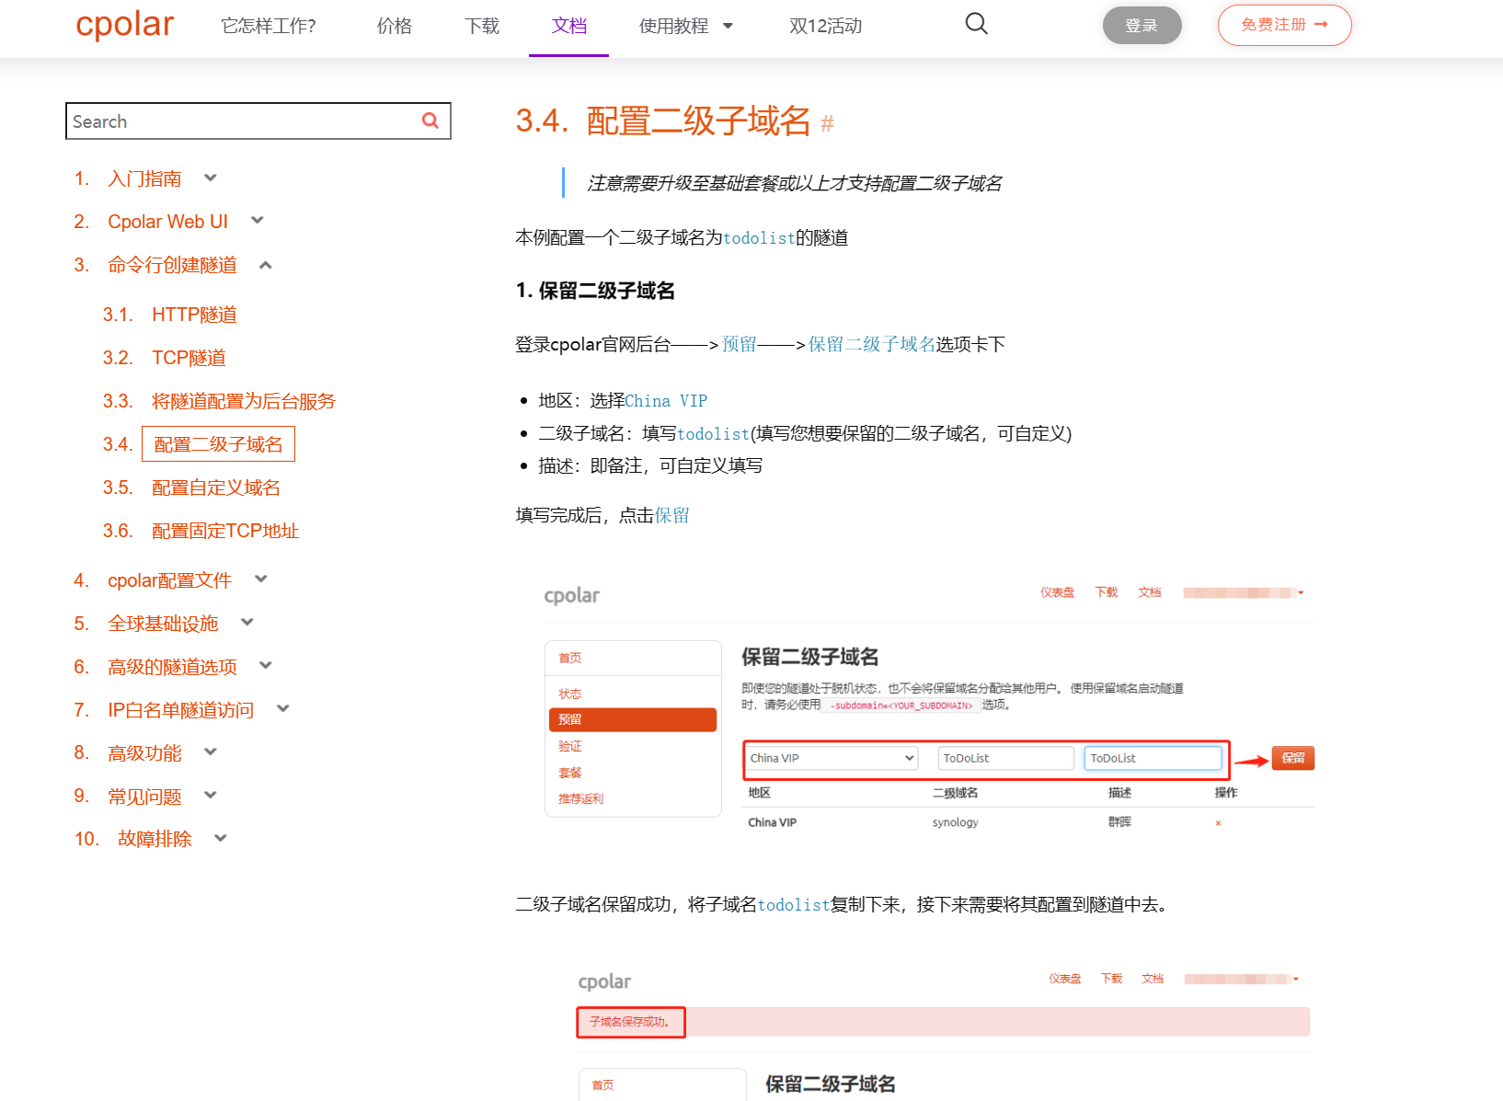Open 3.1 HTTP隧道 page
Image resolution: width=1503 pixels, height=1101 pixels.
click(x=194, y=315)
